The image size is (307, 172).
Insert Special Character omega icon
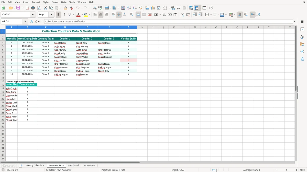(x=165, y=8)
